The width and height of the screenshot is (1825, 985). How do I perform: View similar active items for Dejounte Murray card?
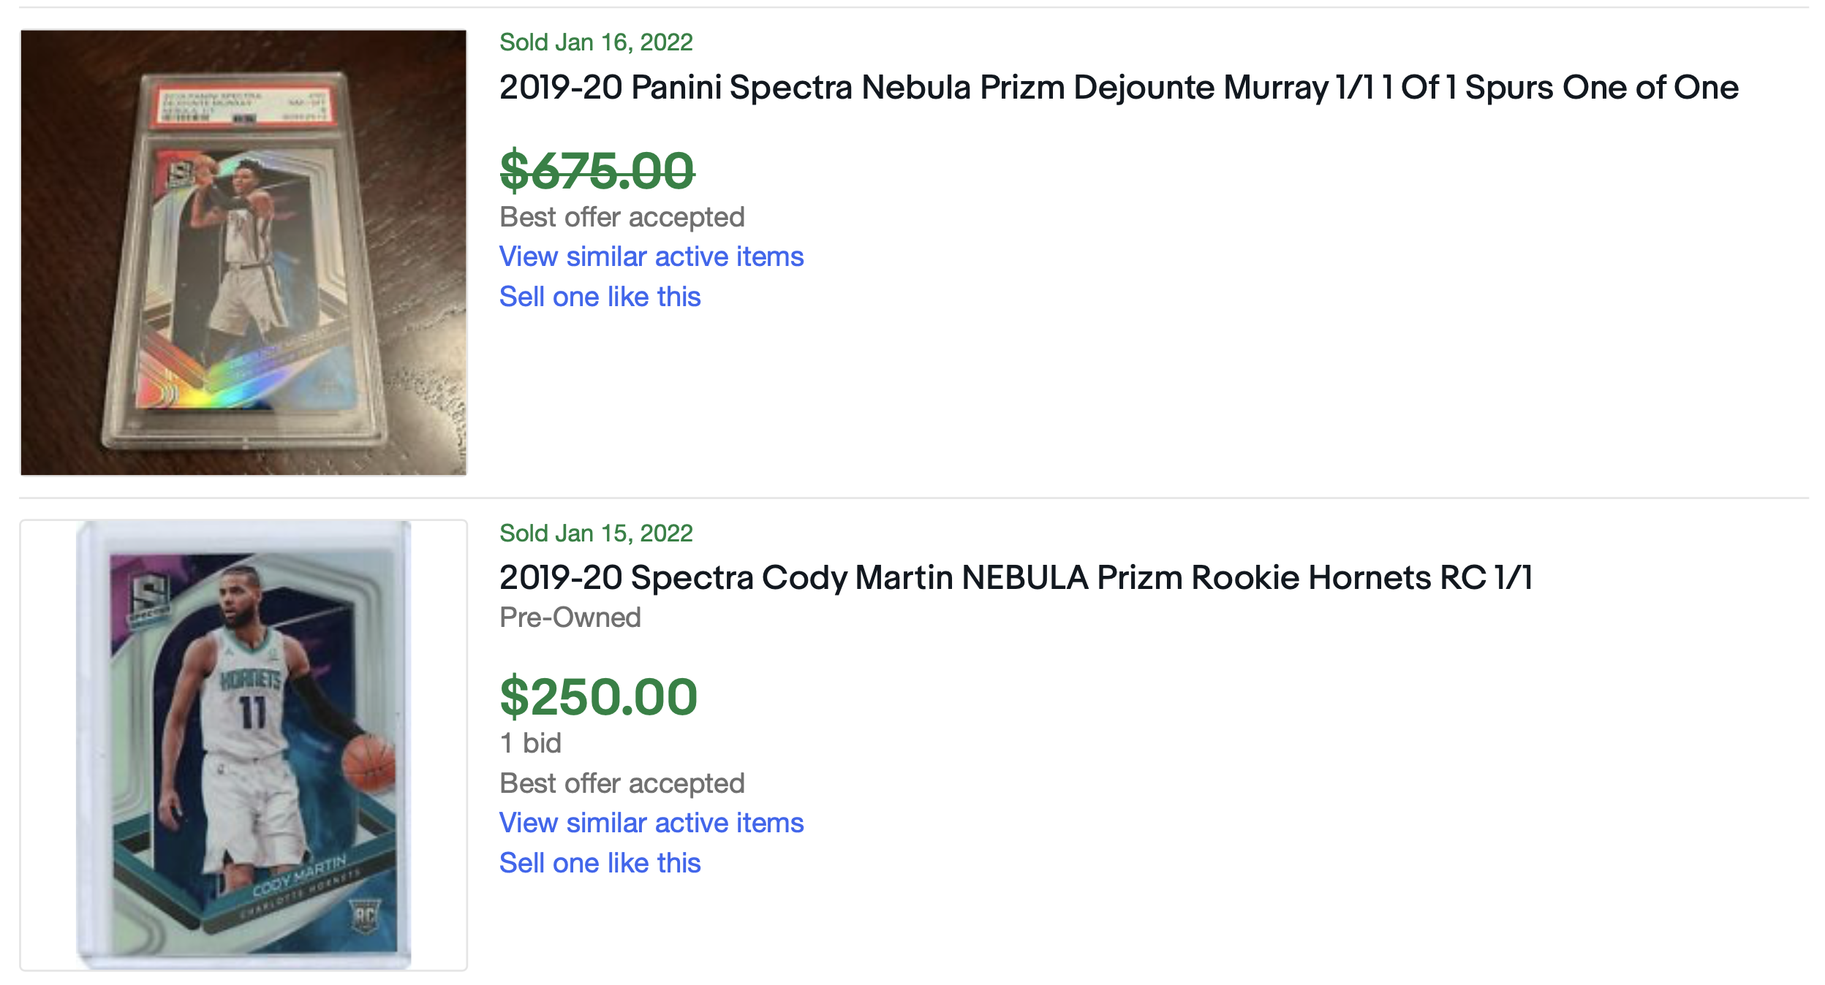pyautogui.click(x=651, y=257)
